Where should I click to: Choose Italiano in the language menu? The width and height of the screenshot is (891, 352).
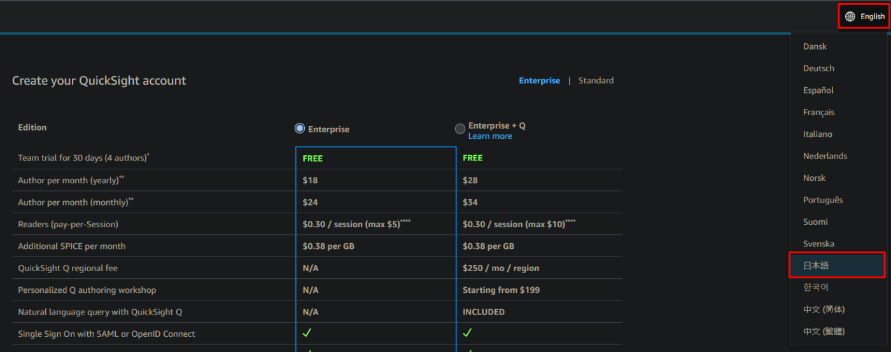coord(818,134)
